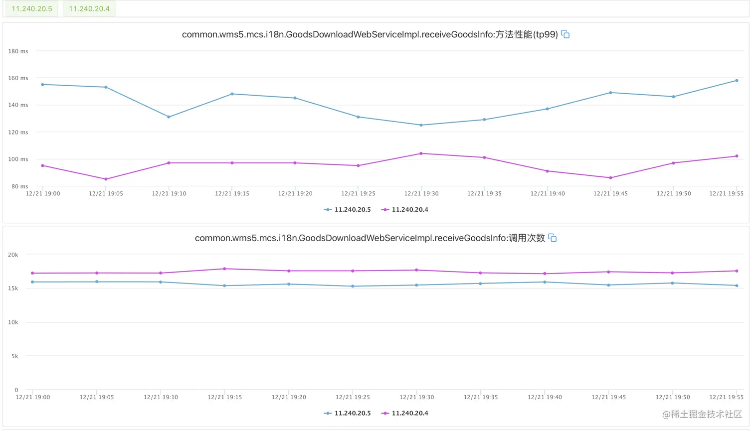This screenshot has width=754, height=431.
Task: Click blue tp99 point at 19:00
Action: [42, 85]
